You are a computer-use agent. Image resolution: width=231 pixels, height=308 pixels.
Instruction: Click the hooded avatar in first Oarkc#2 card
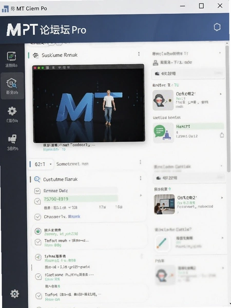[x=163, y=100]
